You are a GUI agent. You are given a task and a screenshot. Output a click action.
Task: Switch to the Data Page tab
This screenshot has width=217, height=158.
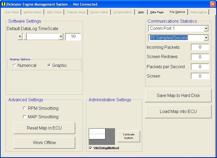(x=157, y=12)
